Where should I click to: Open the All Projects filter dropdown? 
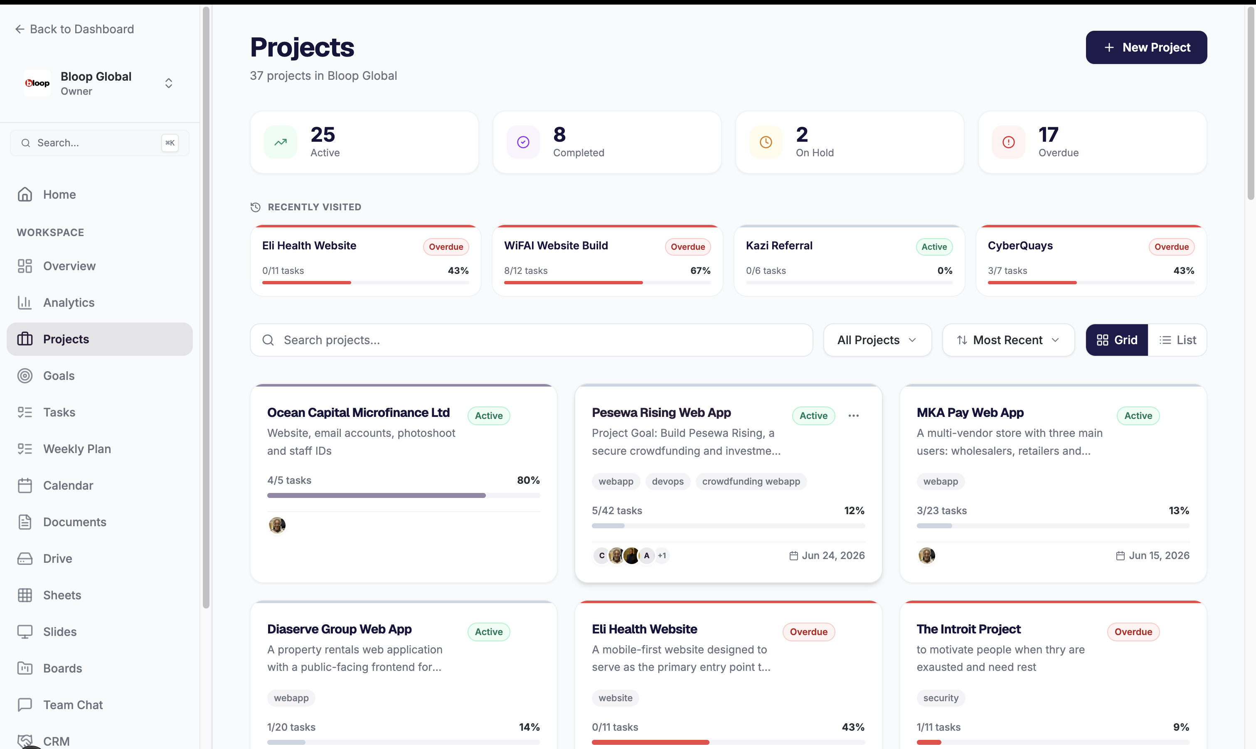pyautogui.click(x=877, y=340)
